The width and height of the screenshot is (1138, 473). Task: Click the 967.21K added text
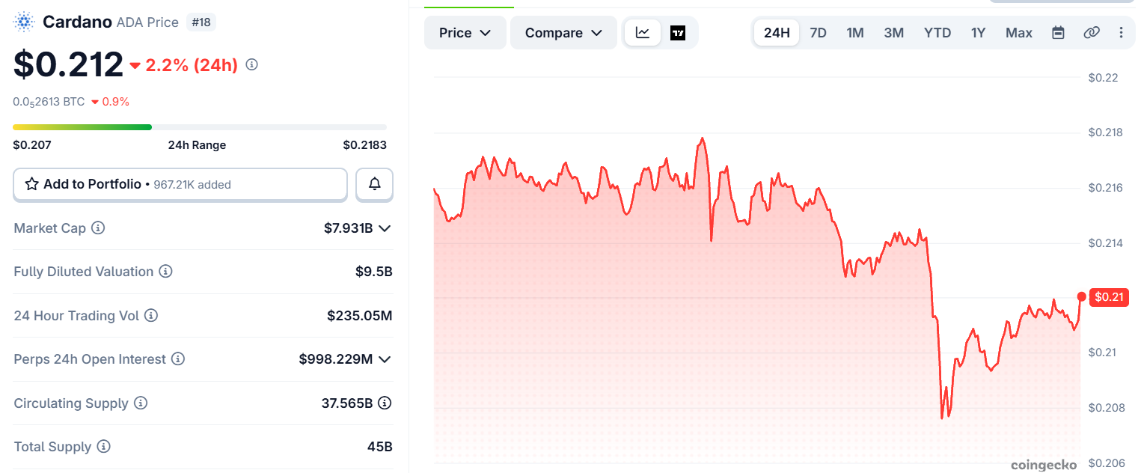coord(192,185)
